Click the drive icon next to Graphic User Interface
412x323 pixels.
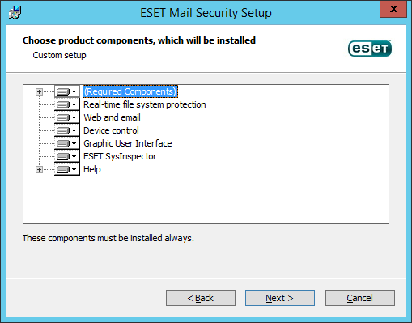point(67,143)
